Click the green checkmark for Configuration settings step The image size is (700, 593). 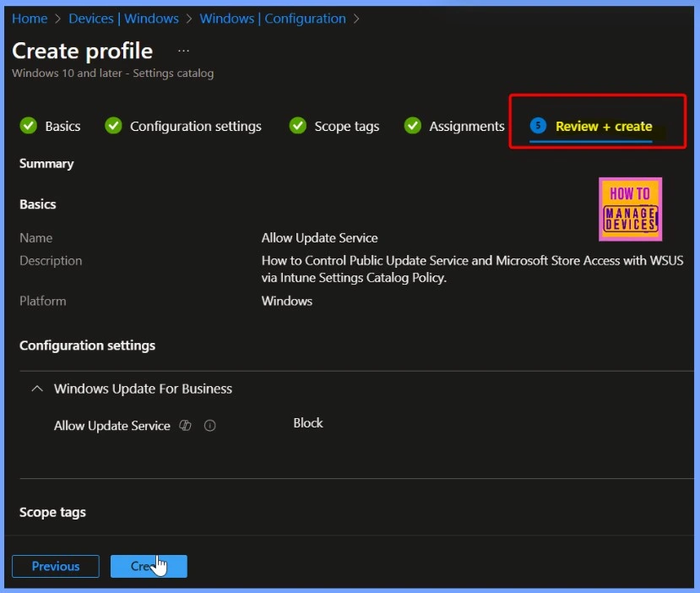tap(113, 126)
